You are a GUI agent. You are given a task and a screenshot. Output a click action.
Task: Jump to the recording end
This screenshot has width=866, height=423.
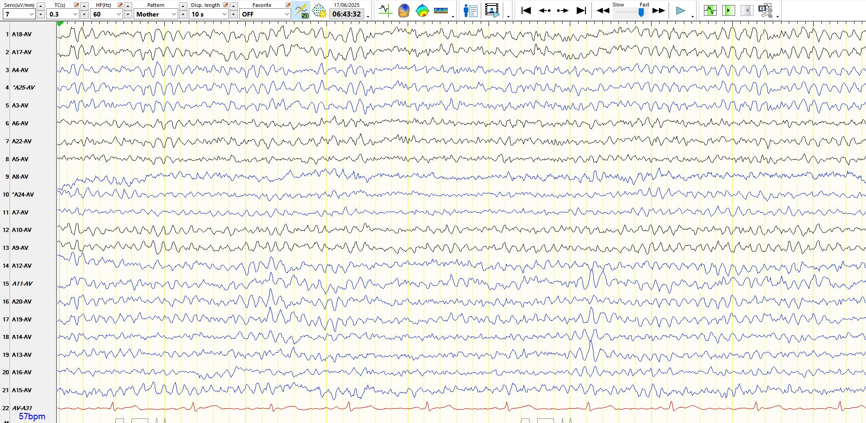coord(581,10)
